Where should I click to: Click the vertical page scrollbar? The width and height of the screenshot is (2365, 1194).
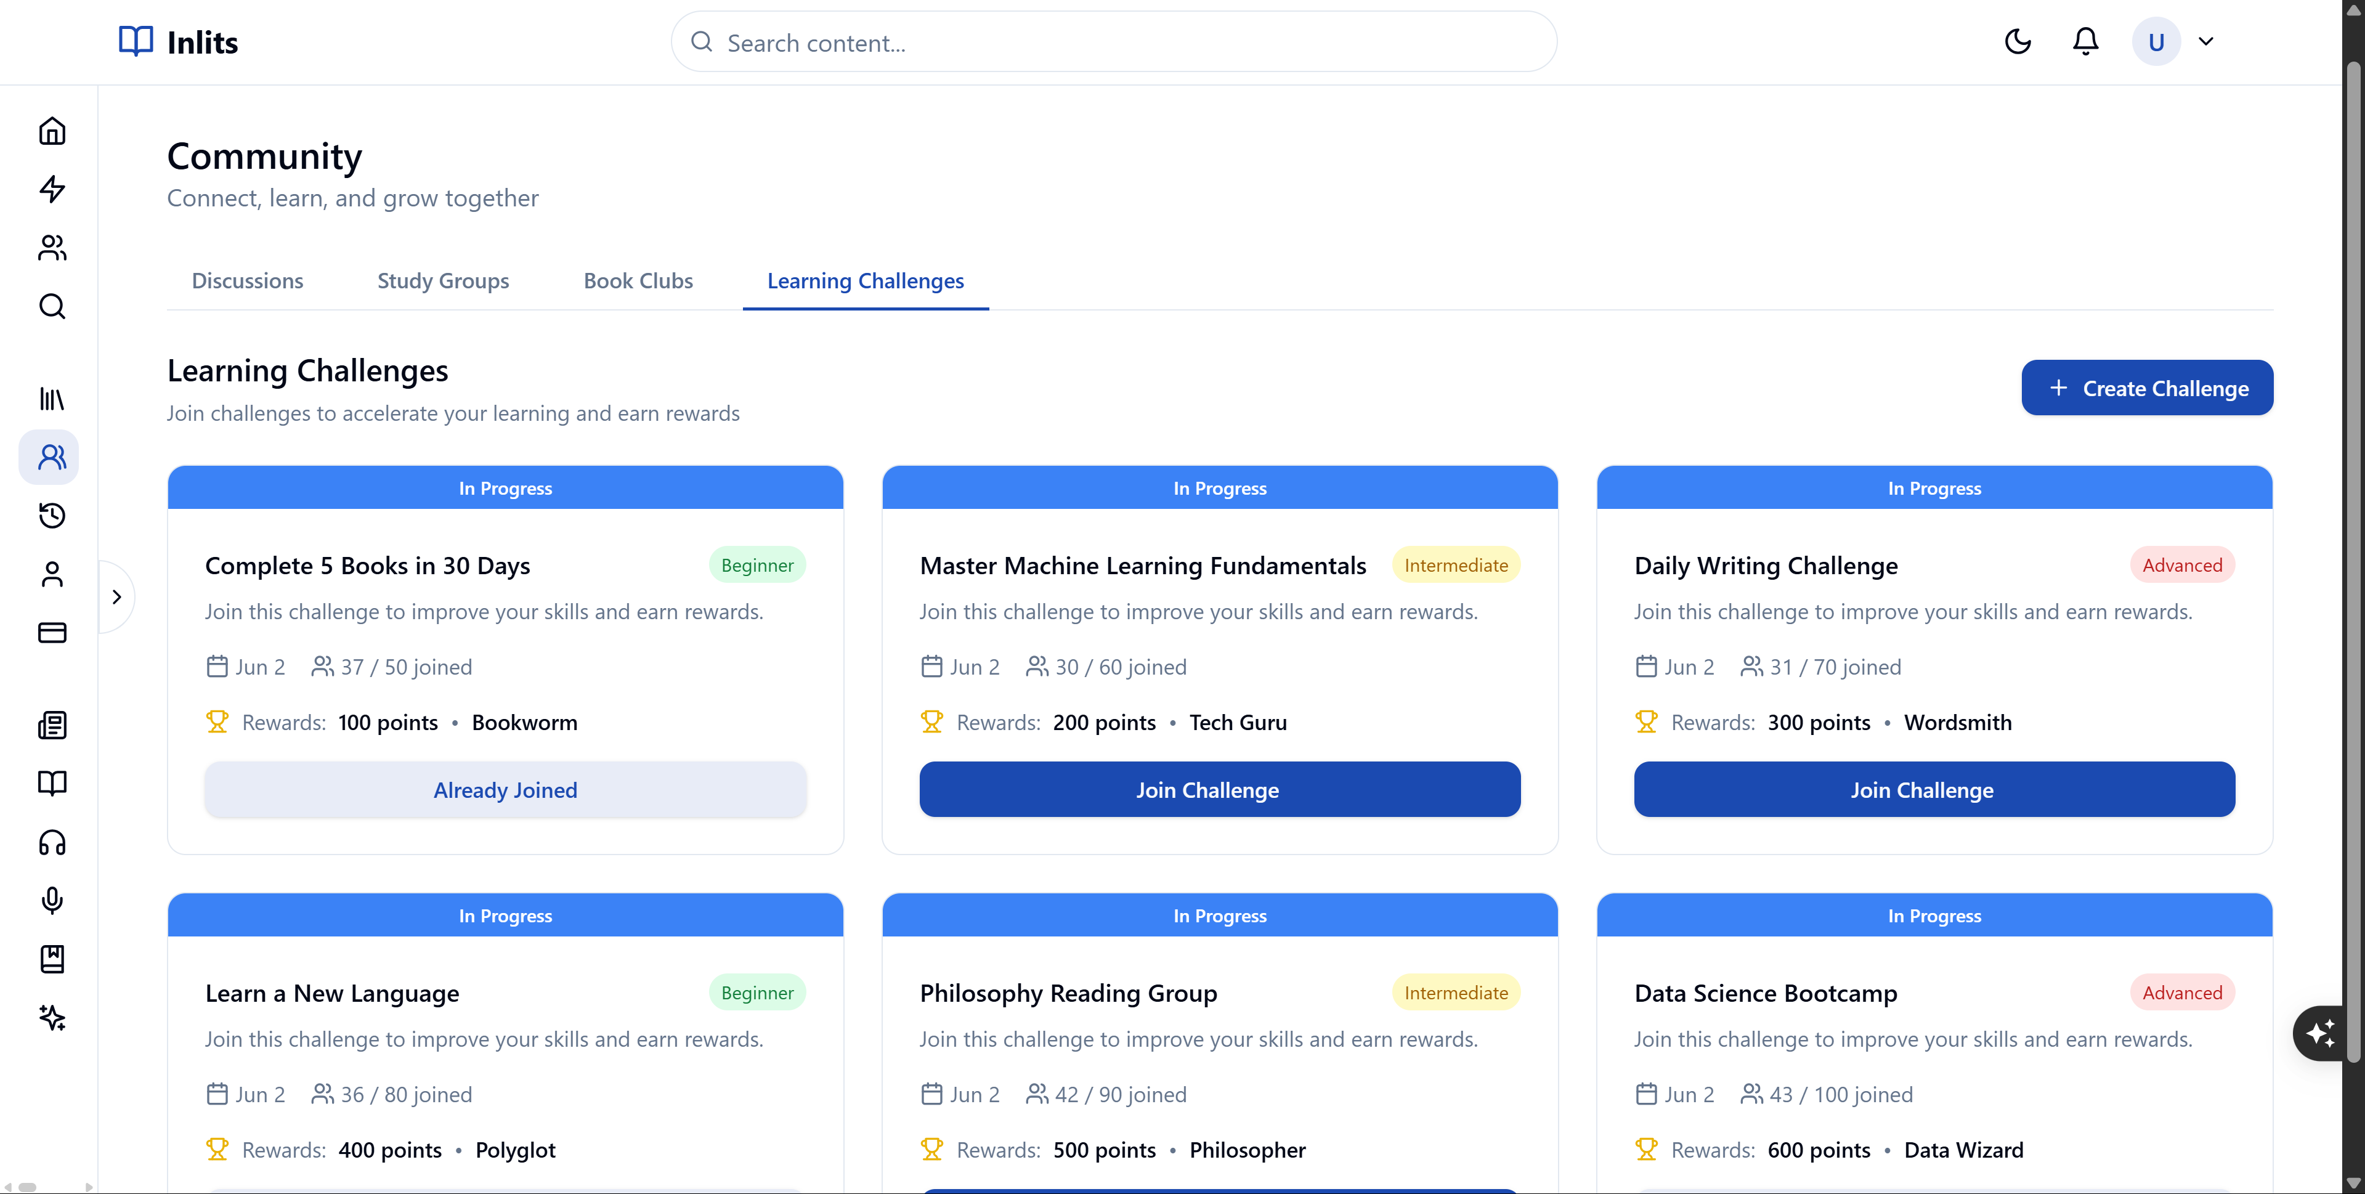point(2353,551)
